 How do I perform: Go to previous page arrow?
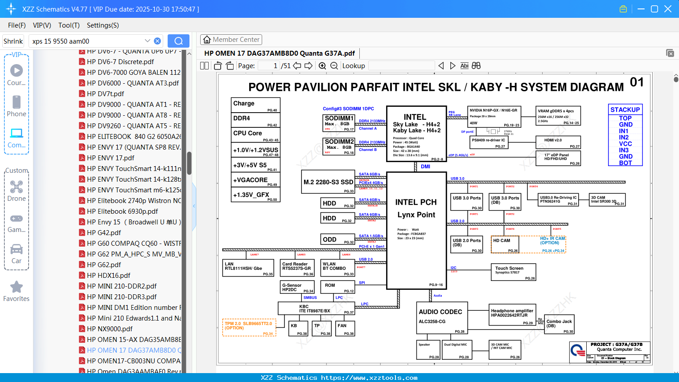[x=297, y=66]
